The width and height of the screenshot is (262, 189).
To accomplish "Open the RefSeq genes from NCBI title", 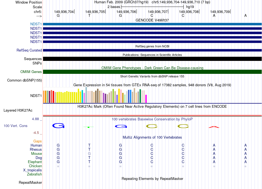I will coord(152,46).
